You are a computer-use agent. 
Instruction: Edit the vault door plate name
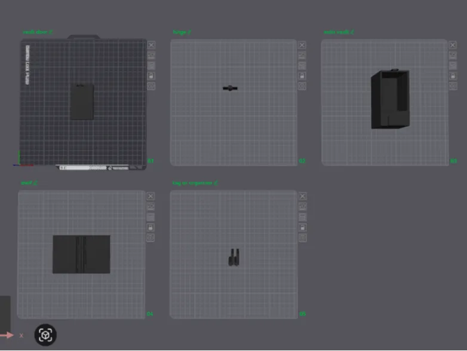tap(51, 32)
